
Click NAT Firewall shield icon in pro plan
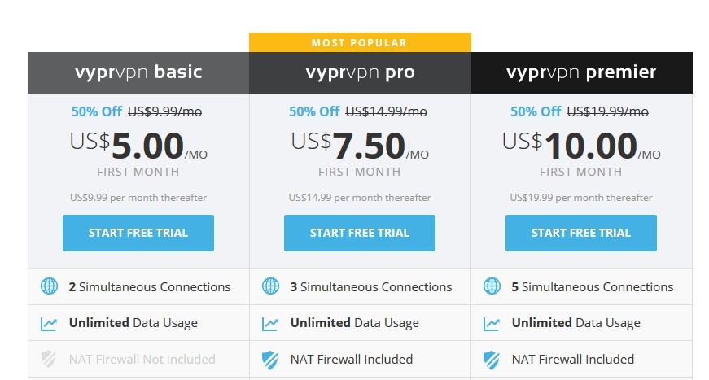tap(271, 359)
